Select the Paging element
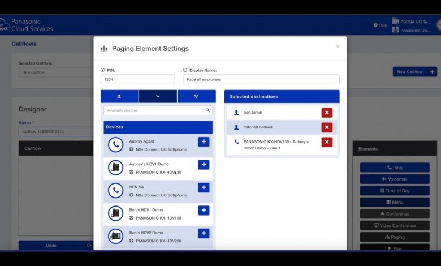The height and width of the screenshot is (266, 441). [395, 237]
